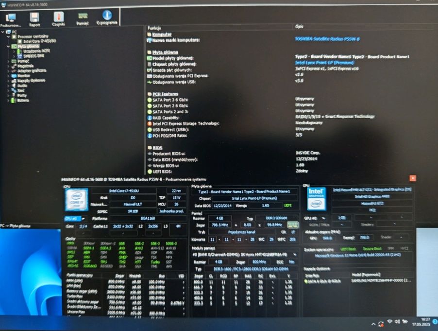This screenshot has width=438, height=331.
Task: Select the Sieć tree item
Action: 21,90
